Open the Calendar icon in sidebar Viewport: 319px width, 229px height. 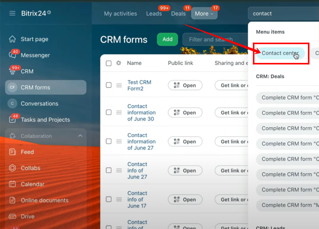click(12, 184)
